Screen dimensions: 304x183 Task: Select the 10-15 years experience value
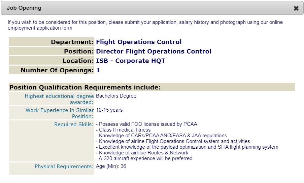109,110
